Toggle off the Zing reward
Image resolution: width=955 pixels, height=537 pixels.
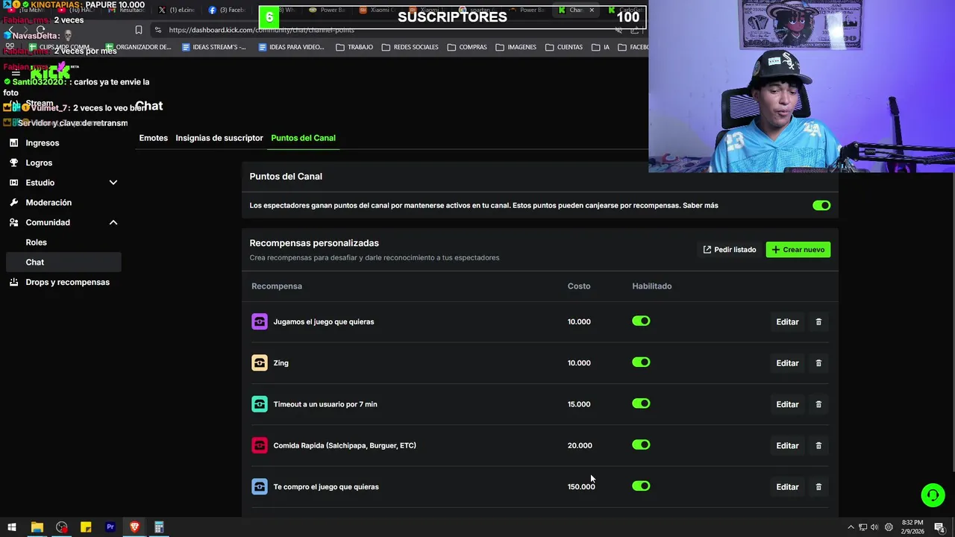click(641, 362)
